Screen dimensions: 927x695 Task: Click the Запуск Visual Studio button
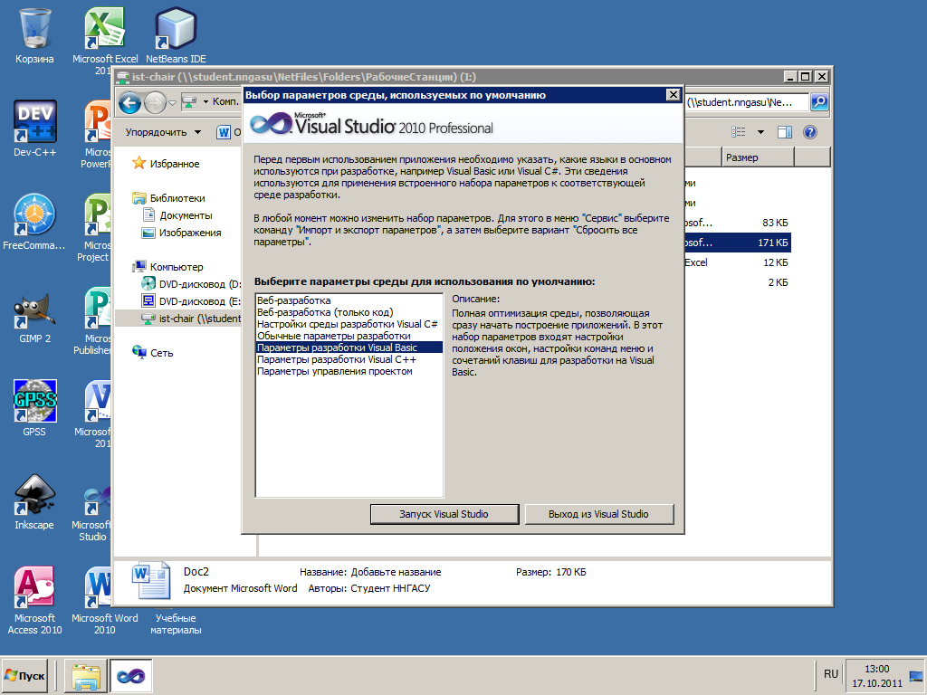click(444, 514)
